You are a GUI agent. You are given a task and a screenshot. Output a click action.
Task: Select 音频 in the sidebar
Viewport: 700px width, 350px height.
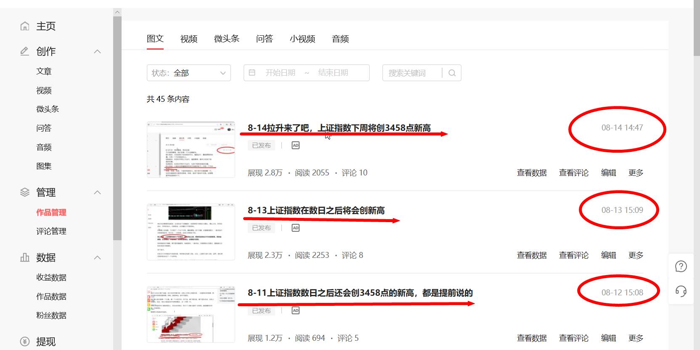44,147
